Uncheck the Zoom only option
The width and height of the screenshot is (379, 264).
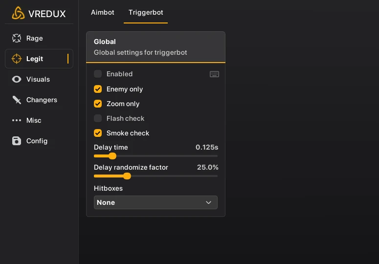pyautogui.click(x=98, y=104)
